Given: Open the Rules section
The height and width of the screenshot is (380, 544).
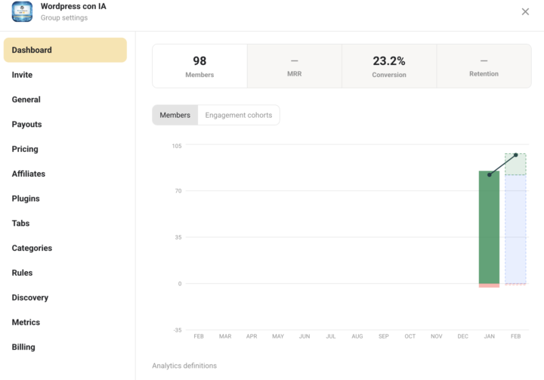Looking at the screenshot, I should 22,273.
